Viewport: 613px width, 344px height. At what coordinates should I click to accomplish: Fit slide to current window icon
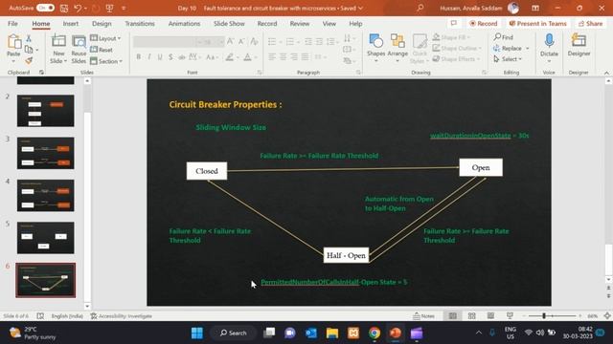607,316
